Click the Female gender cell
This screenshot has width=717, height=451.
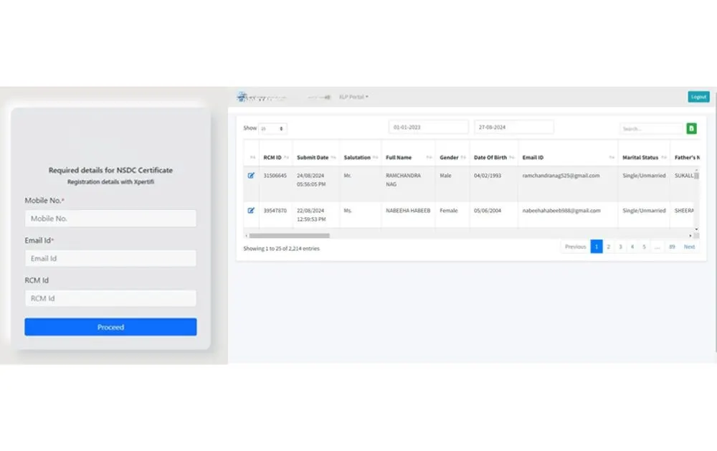coord(449,210)
